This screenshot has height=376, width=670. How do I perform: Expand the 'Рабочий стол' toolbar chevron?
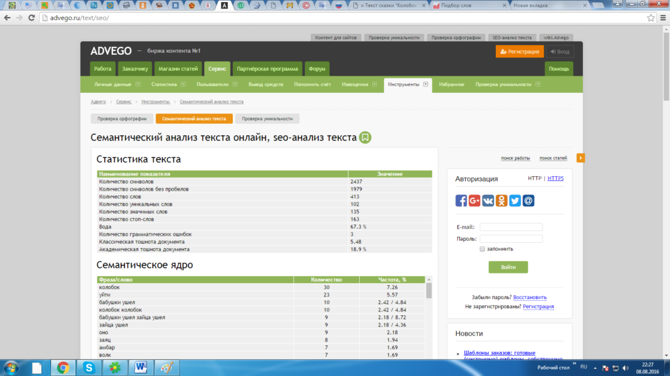tap(574, 364)
